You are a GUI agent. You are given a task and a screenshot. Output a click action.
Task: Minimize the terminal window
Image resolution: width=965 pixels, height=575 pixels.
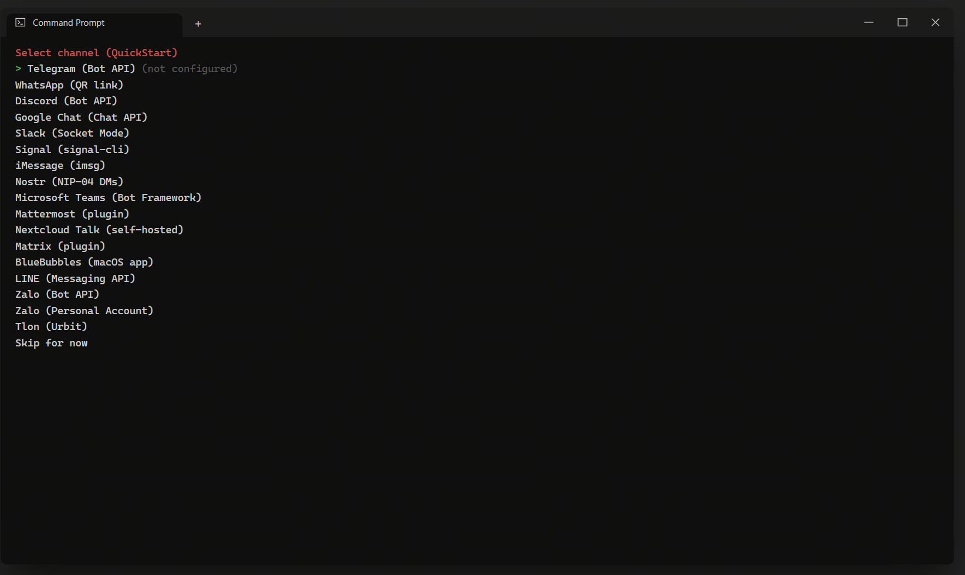coord(869,22)
